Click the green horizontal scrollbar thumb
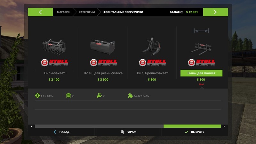The width and height of the screenshot is (256, 144). (x=192, y=126)
